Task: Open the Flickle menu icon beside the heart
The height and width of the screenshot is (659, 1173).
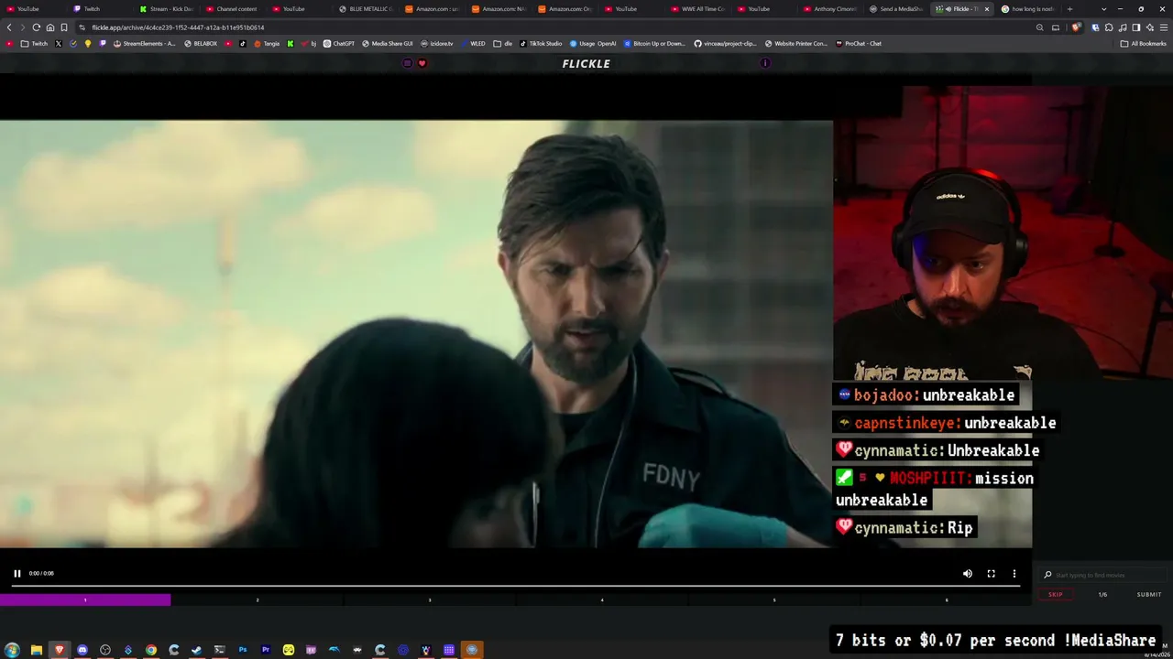Action: (x=408, y=63)
